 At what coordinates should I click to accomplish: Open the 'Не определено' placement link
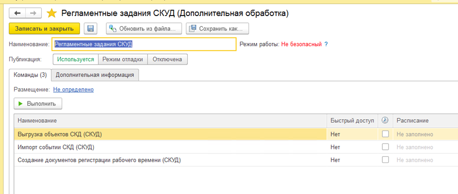point(73,90)
